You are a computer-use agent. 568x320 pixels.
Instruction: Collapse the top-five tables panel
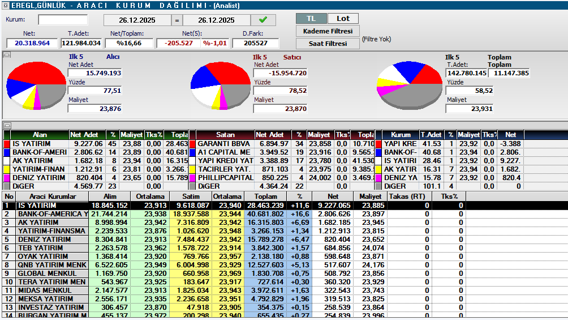[x=7, y=125]
